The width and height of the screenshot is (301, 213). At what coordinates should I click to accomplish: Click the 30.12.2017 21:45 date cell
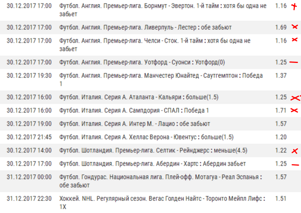tap(29, 137)
